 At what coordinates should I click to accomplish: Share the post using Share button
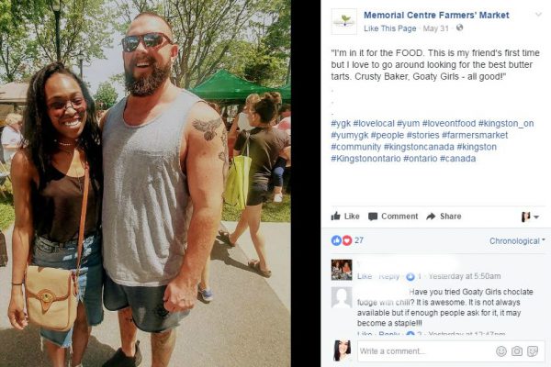pos(444,217)
